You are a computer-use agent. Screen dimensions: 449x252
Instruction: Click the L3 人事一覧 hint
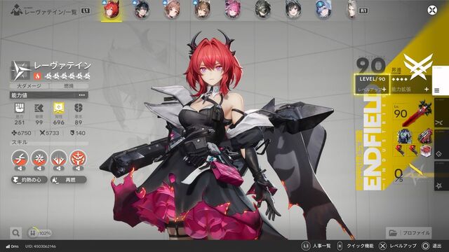[x=316, y=246]
